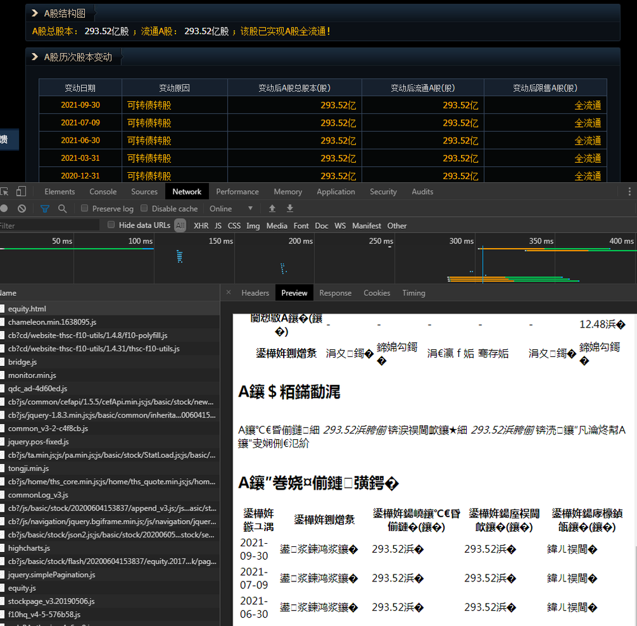The image size is (637, 626).
Task: Filter requests by Manifest
Action: click(x=367, y=226)
